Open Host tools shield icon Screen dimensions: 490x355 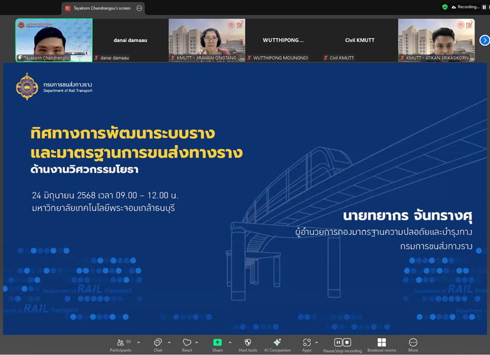(x=248, y=343)
